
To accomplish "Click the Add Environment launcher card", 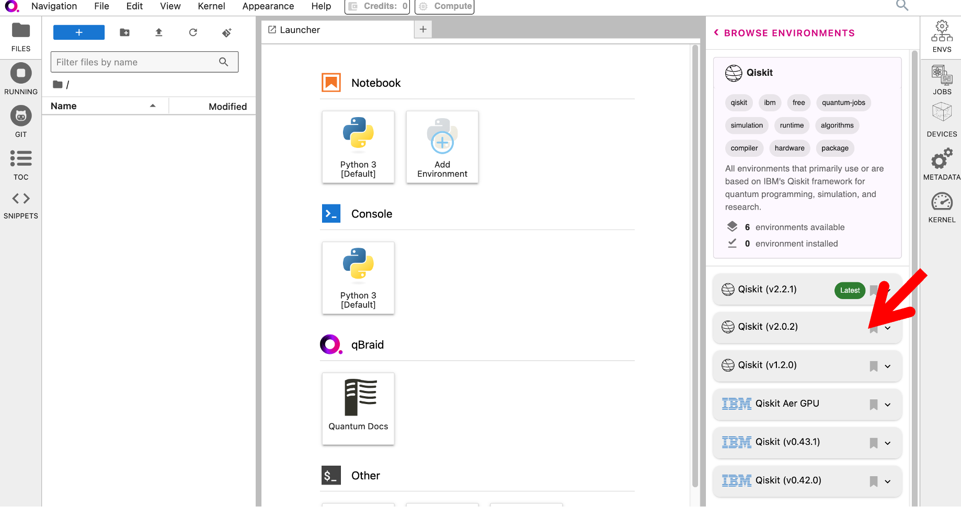I will tap(442, 147).
